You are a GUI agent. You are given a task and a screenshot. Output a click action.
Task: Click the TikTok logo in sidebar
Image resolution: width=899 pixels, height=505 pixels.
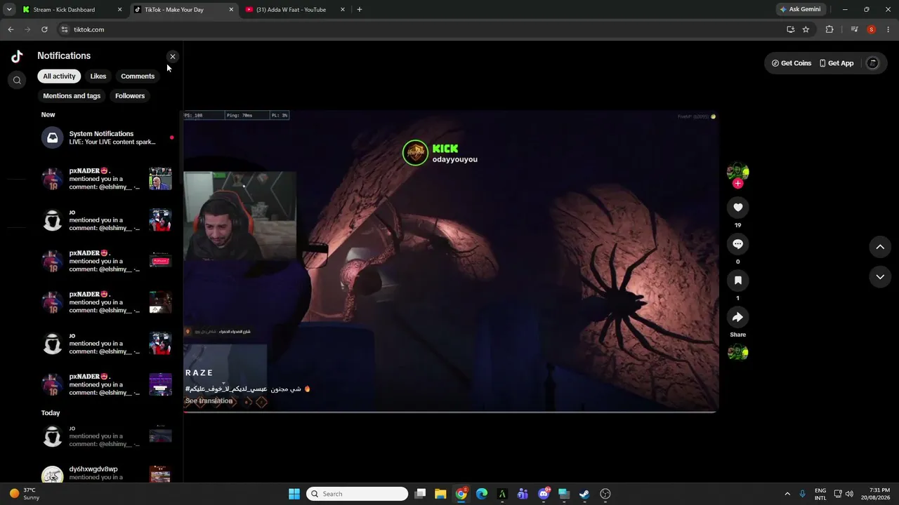coord(17,56)
